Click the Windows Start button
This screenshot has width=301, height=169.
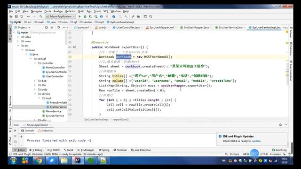click(14, 161)
